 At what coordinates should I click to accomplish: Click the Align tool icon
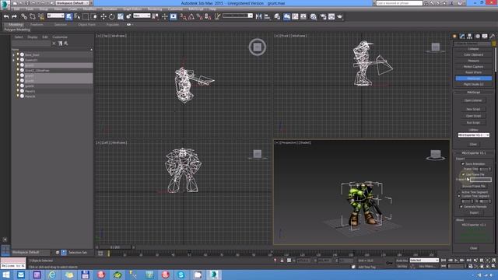[x=267, y=16]
